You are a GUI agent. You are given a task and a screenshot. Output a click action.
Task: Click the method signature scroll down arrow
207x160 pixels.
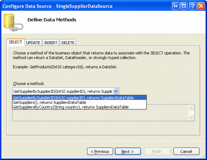(x=191, y=117)
